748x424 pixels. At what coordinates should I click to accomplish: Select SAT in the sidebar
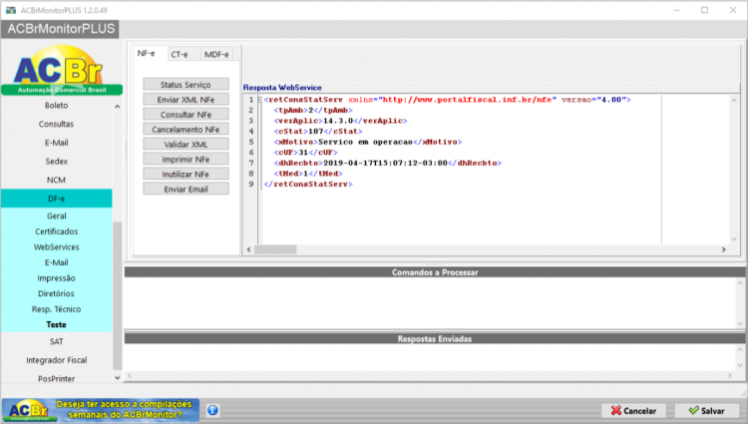click(x=56, y=341)
